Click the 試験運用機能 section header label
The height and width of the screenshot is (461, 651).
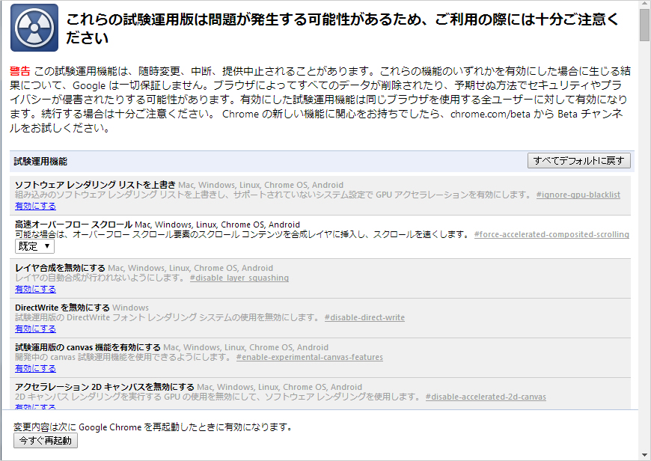point(40,161)
